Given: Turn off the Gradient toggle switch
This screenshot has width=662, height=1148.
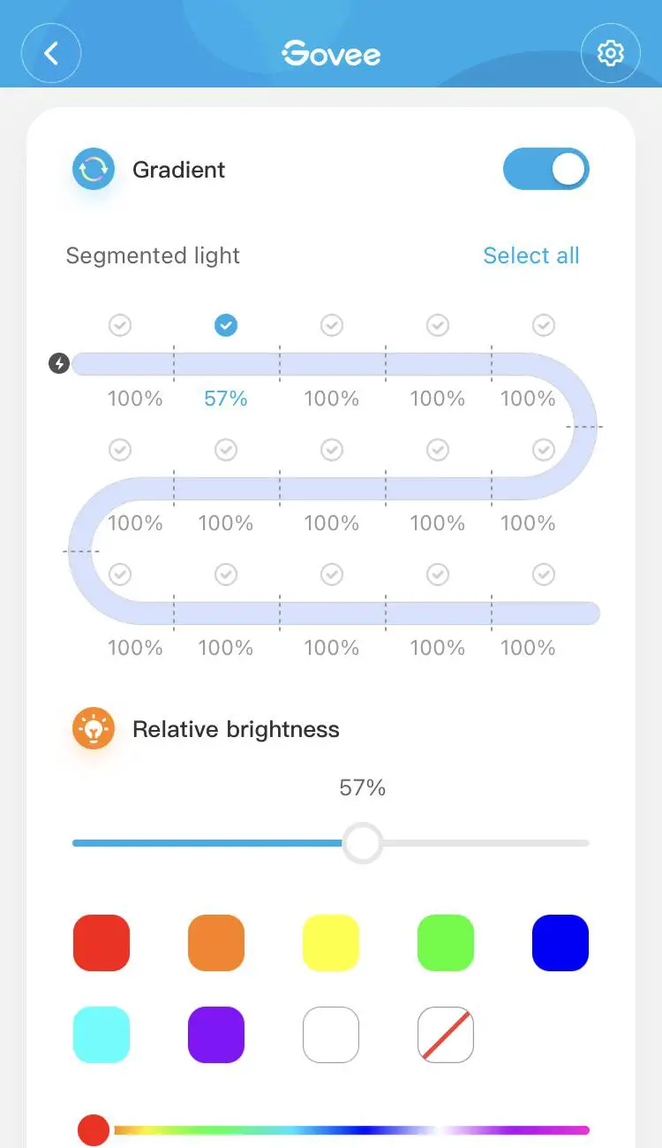Looking at the screenshot, I should (x=545, y=169).
